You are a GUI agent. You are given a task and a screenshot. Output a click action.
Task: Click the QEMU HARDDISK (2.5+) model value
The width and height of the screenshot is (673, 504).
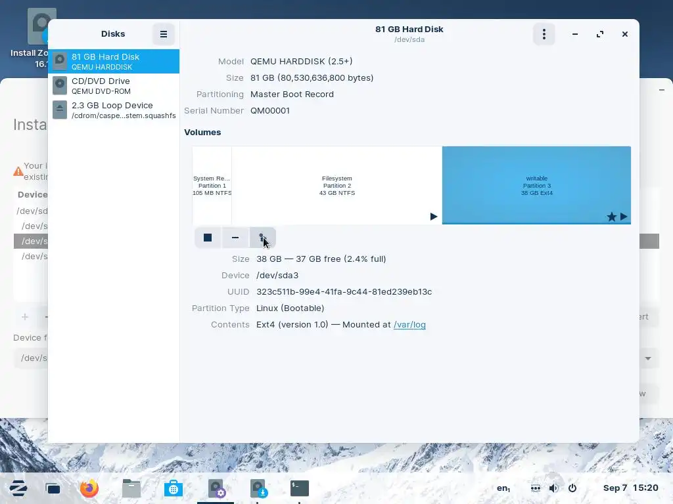[301, 61]
